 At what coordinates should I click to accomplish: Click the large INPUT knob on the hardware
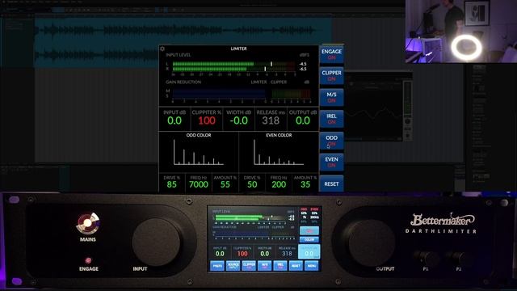[156, 242]
